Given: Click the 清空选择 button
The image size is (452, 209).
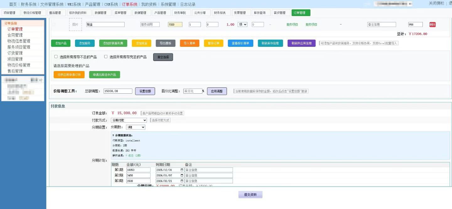Looking at the screenshot, I should coord(163,57).
